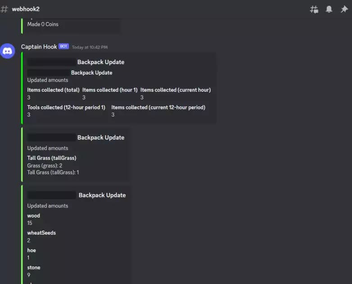Click the 'Made 0 Coins' text

43,24
